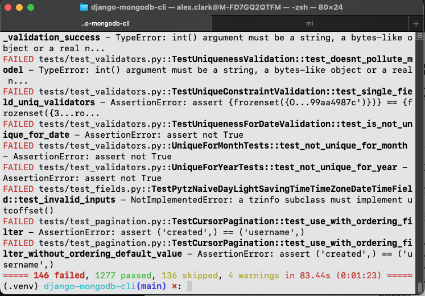Minimize the terminal window with yellow button
Image resolution: width=425 pixels, height=296 pixels.
pyautogui.click(x=19, y=7)
